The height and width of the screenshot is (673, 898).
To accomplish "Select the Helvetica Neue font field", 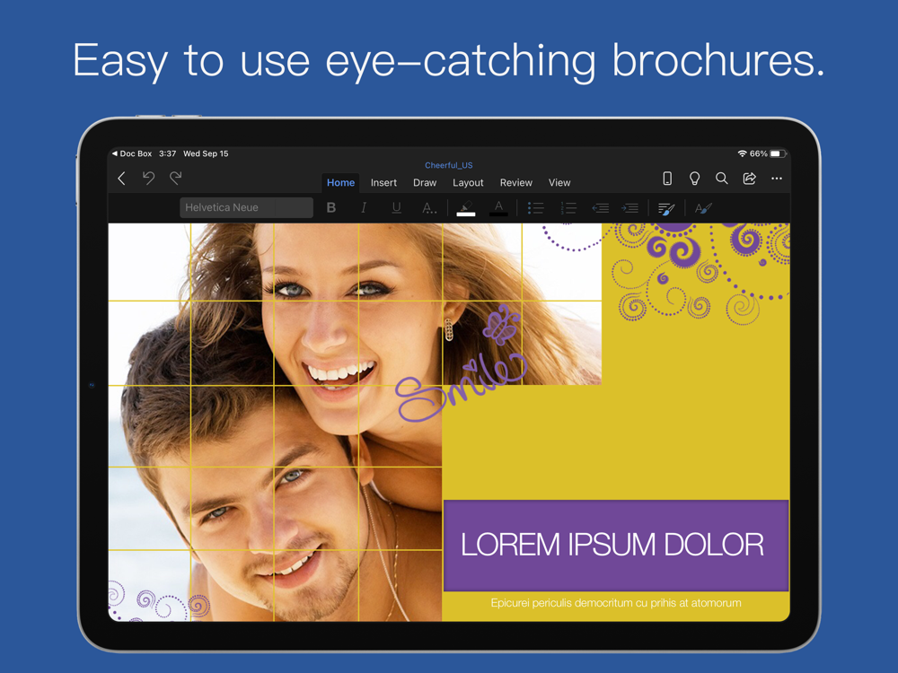I will pos(246,208).
